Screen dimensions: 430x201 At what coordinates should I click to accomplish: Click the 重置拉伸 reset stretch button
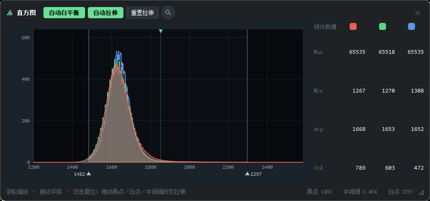pyautogui.click(x=143, y=13)
